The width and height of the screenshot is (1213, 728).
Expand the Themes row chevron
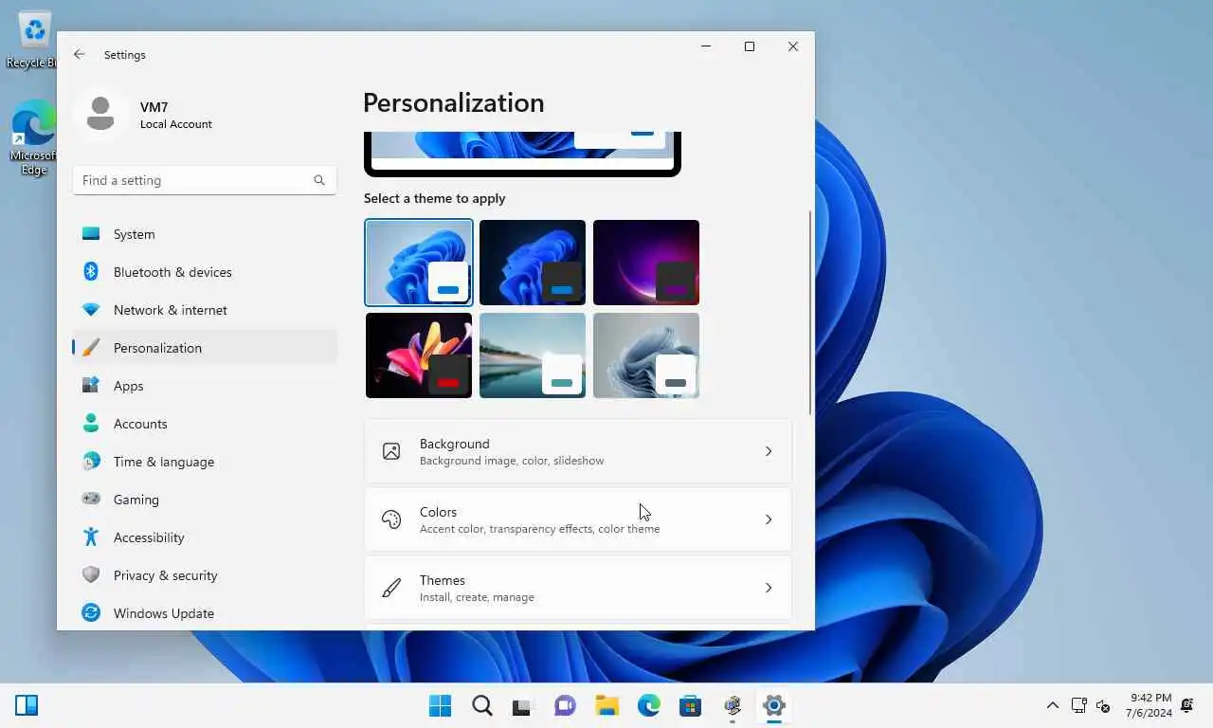769,588
